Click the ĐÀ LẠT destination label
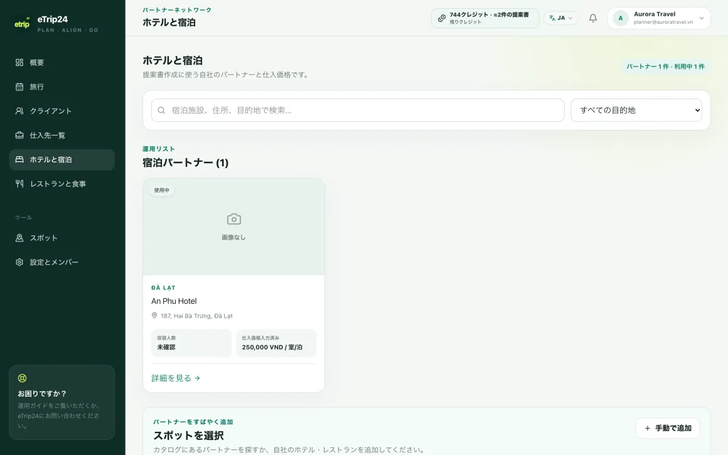Image resolution: width=728 pixels, height=455 pixels. (x=163, y=287)
